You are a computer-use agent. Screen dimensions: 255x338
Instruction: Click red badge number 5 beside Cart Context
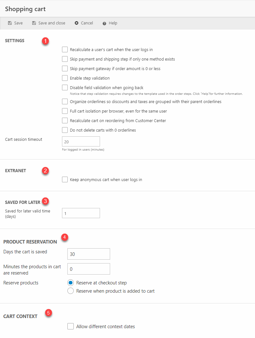(48, 313)
